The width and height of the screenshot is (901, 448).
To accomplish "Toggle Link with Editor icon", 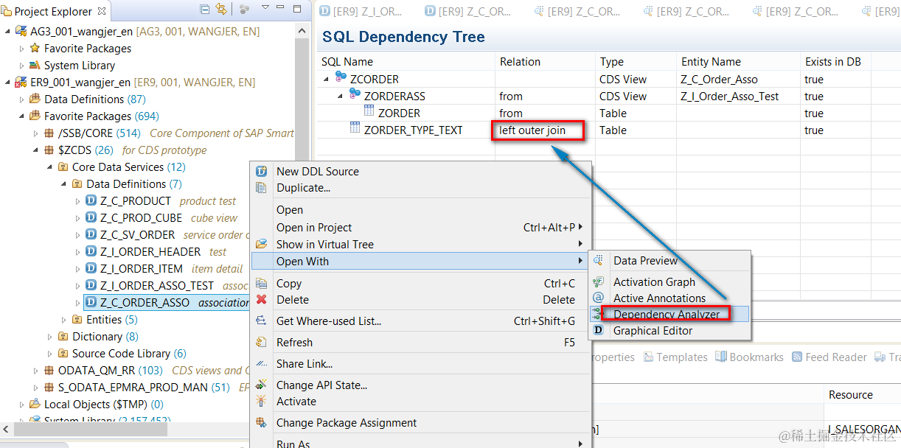I will (221, 10).
